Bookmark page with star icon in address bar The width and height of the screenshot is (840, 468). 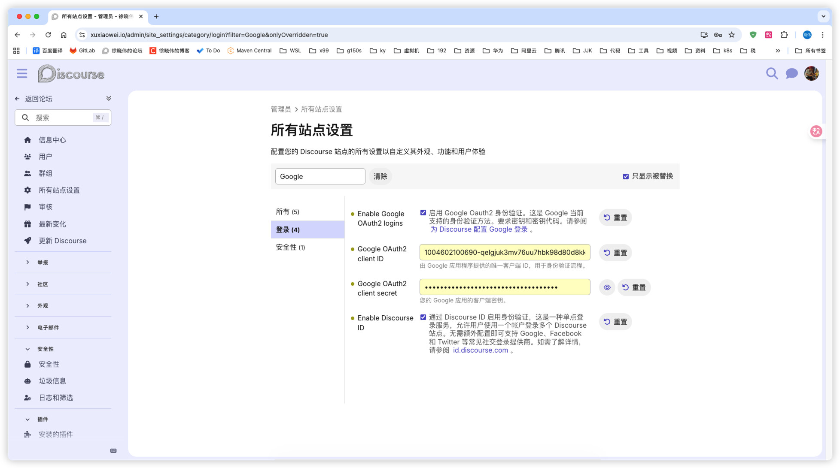pyautogui.click(x=732, y=35)
